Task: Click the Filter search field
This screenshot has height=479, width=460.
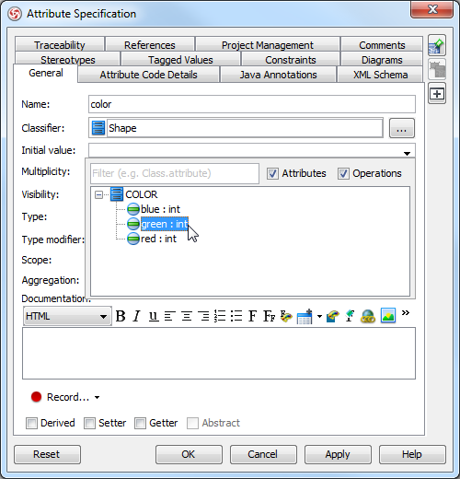Action: 175,173
